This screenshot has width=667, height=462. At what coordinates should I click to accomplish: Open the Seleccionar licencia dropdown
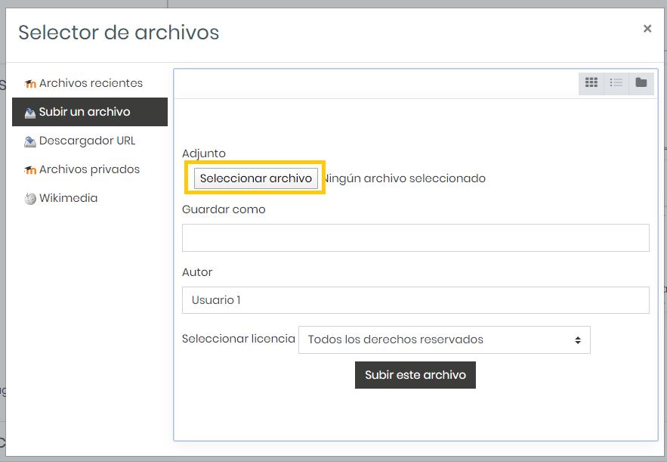[x=444, y=340]
